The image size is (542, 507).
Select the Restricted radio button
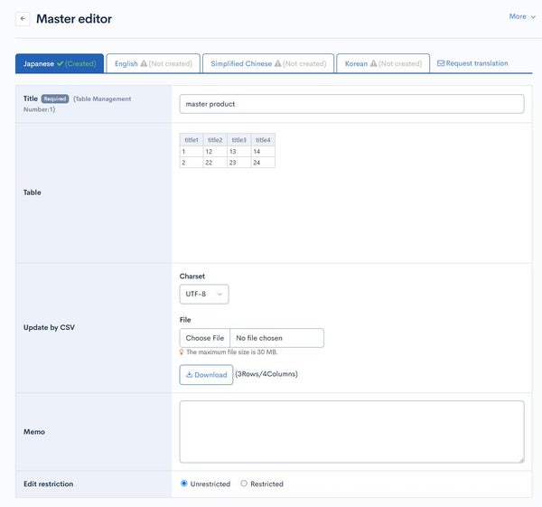(244, 484)
